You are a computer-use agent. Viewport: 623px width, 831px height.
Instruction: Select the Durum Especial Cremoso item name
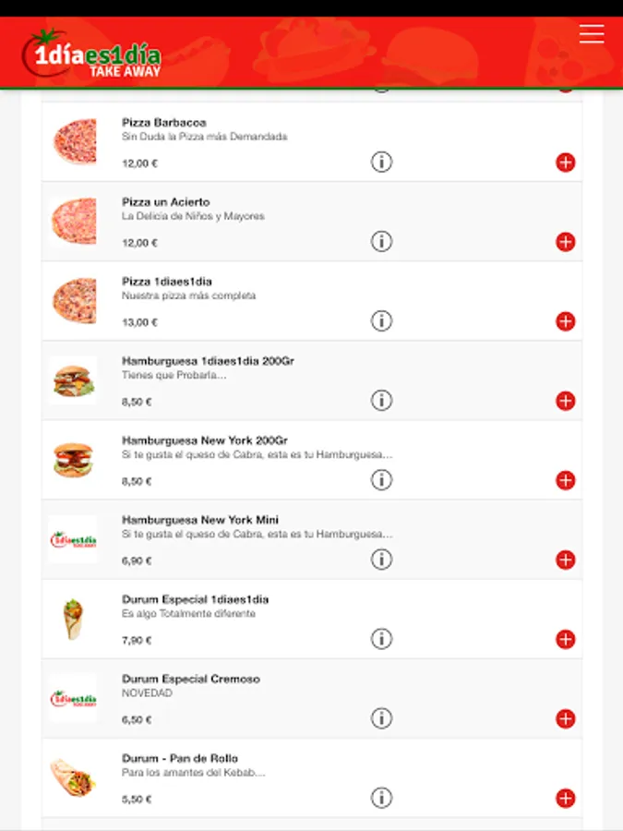tap(191, 679)
